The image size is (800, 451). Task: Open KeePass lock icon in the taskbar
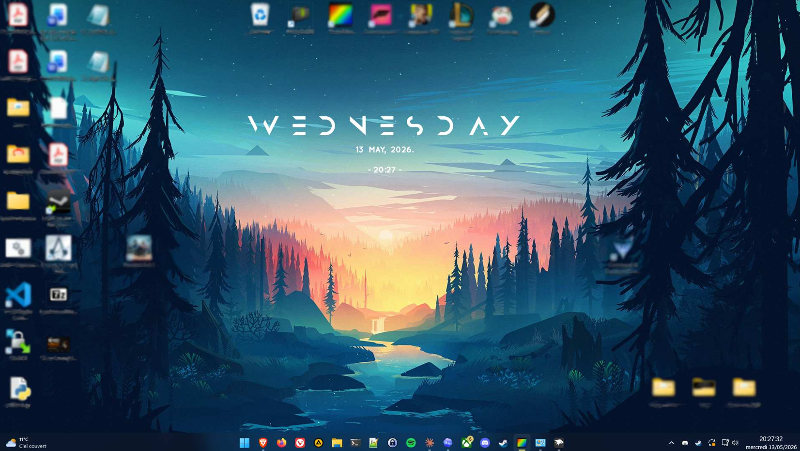coord(392,443)
